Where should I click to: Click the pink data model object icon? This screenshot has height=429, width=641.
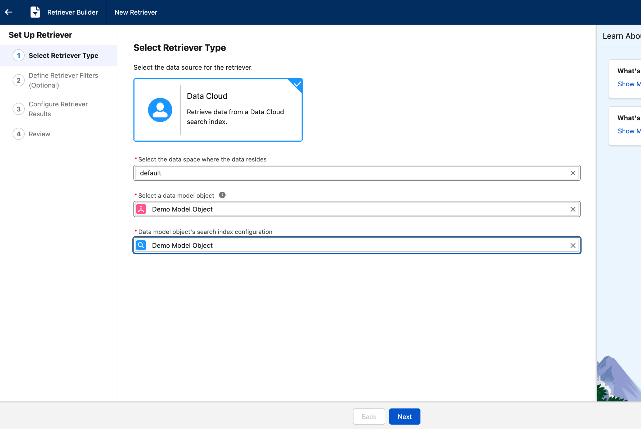pos(141,209)
